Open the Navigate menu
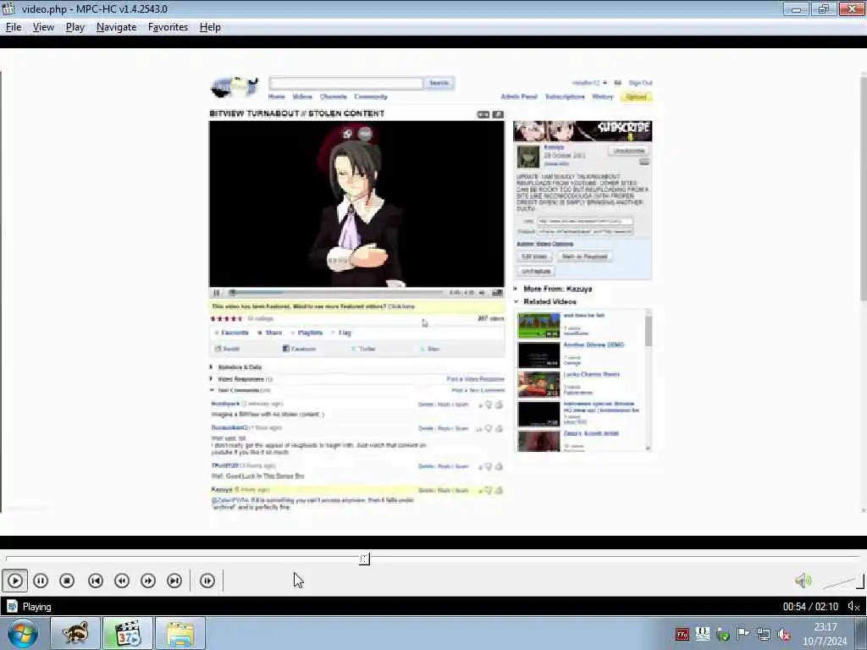Image resolution: width=867 pixels, height=650 pixels. [116, 27]
